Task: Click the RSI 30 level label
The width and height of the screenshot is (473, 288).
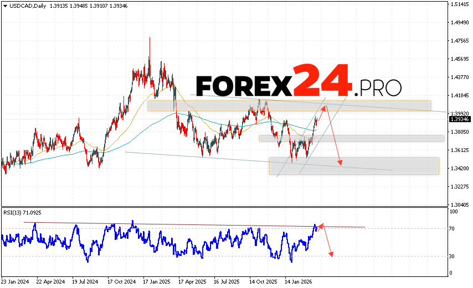Action: tap(453, 256)
